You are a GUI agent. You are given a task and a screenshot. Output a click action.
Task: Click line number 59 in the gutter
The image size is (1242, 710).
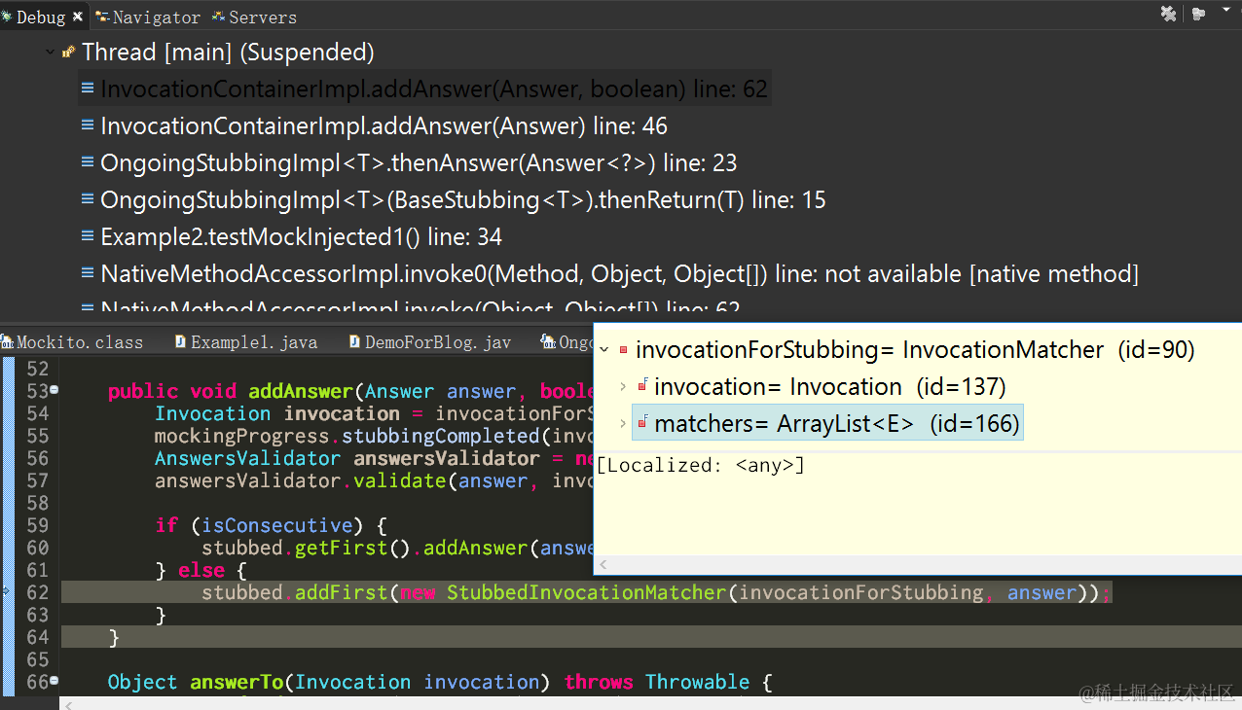tap(37, 525)
